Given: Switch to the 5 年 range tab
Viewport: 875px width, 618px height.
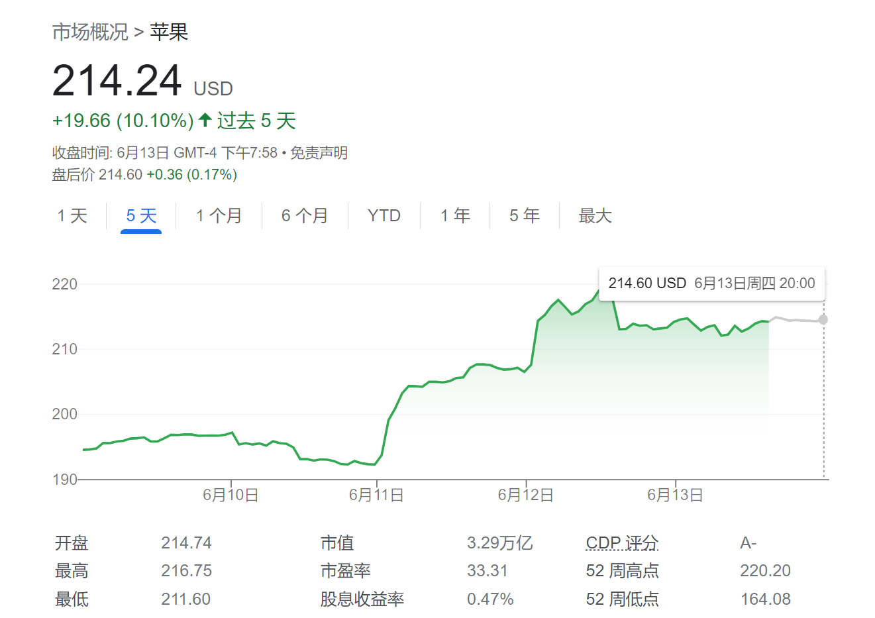Looking at the screenshot, I should pos(525,215).
